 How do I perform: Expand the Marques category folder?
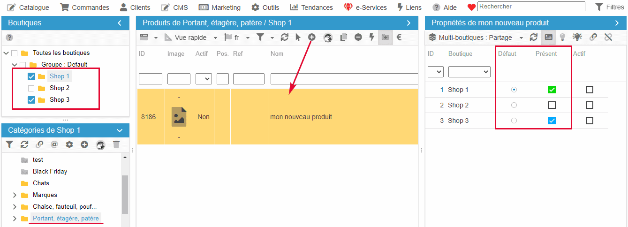[x=15, y=195]
